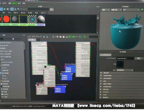Open the 窗口 Window menu highlighted in green
Viewport: 144px width, 110px height.
(14, 3)
